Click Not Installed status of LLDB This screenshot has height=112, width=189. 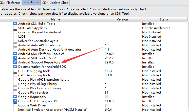[152, 37]
